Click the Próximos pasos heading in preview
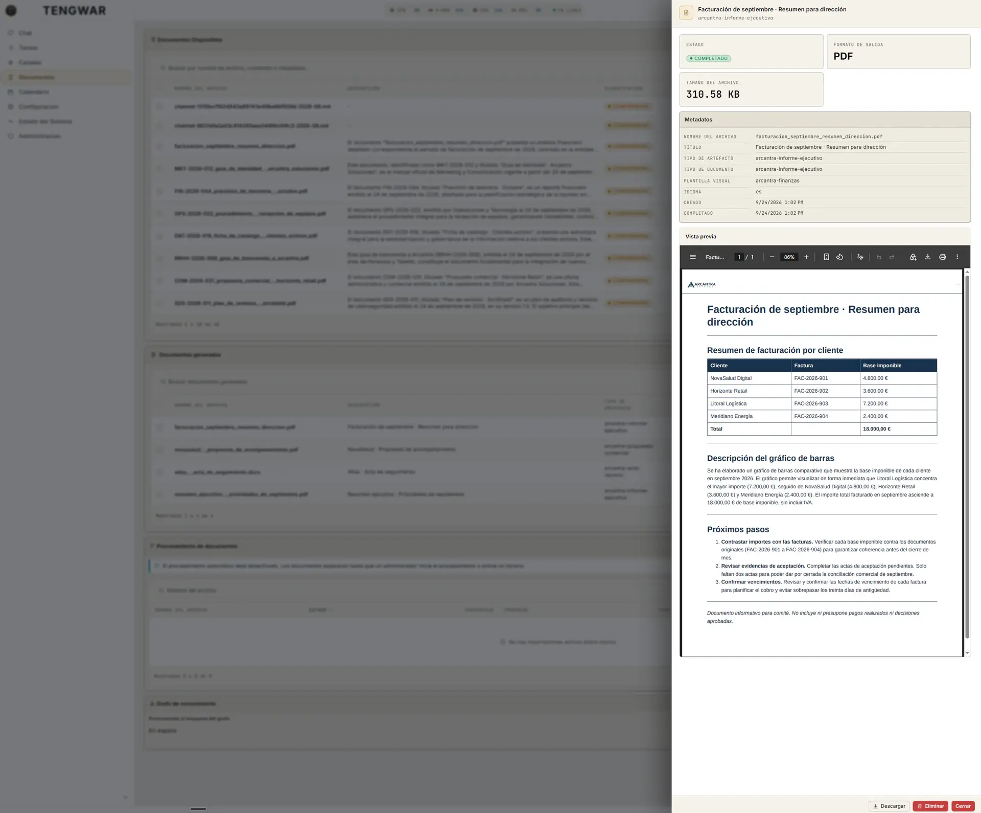The image size is (981, 813). click(x=738, y=530)
